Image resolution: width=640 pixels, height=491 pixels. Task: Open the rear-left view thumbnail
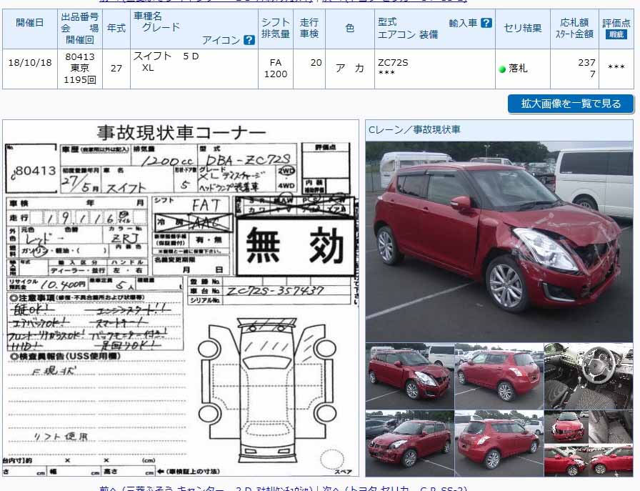499,376
